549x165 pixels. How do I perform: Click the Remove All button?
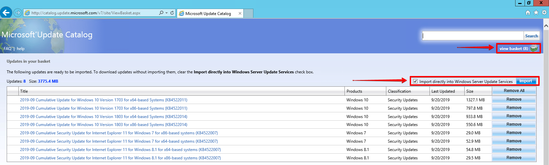click(x=514, y=91)
